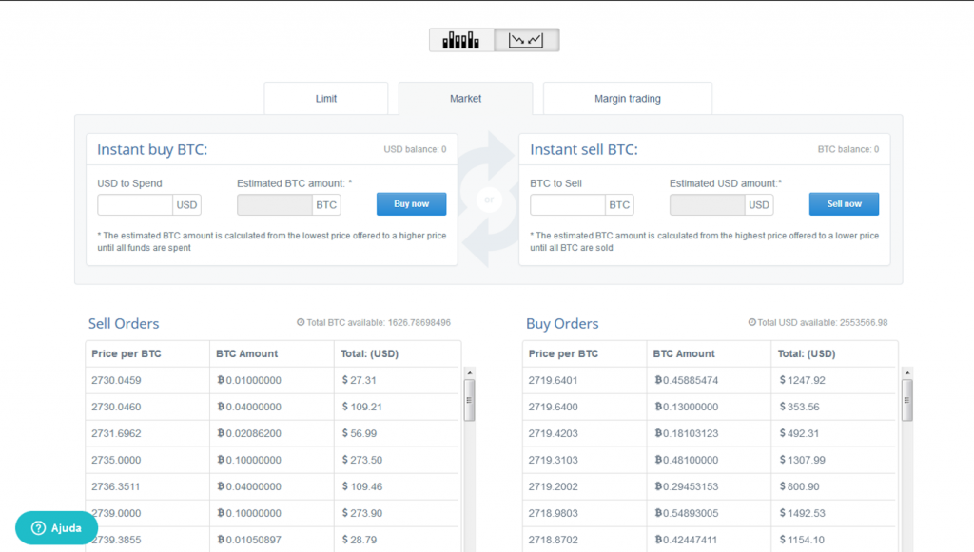
Task: Select sell order price 2739.0000
Action: click(x=116, y=514)
